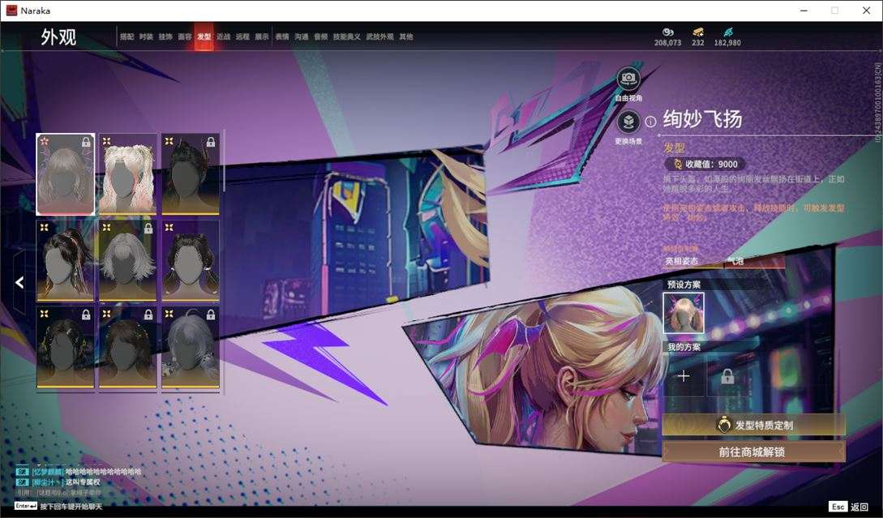883x518 pixels.
Task: Click the 收藏值: 9000 badge
Action: point(705,164)
